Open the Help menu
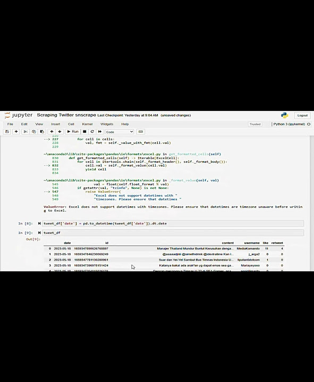This screenshot has width=314, height=382. click(125, 124)
